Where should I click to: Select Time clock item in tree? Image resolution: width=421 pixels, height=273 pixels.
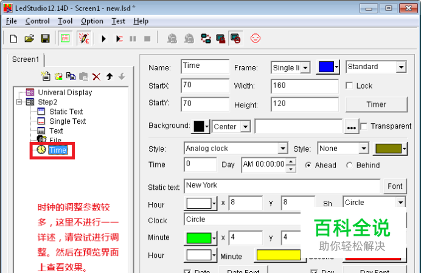[57, 150]
